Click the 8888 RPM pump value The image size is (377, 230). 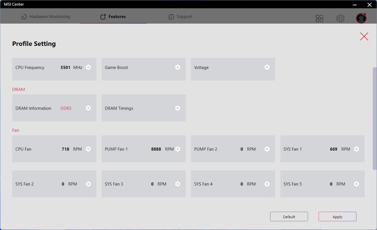point(162,149)
